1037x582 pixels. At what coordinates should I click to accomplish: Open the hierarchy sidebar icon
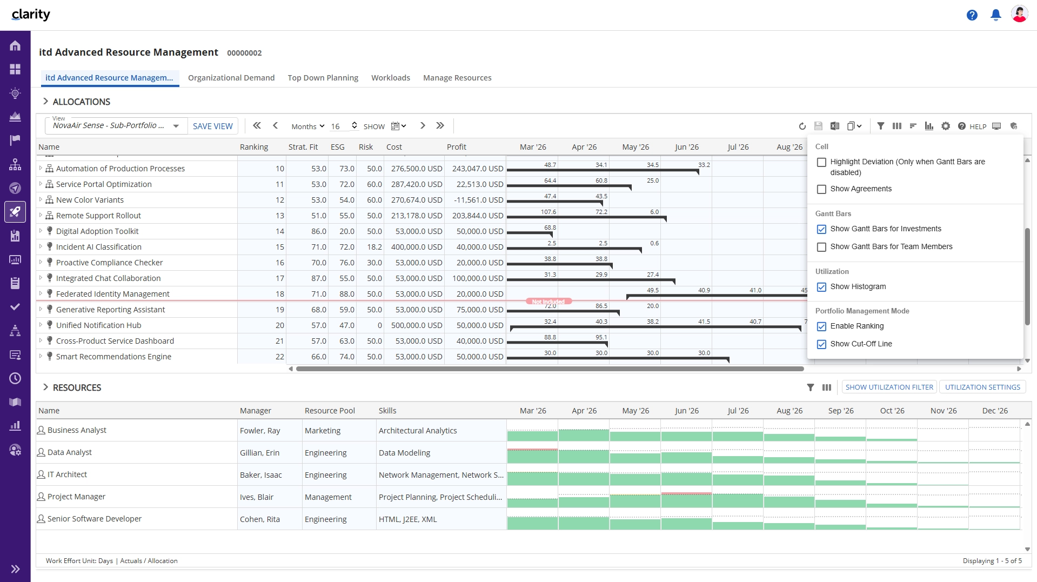click(15, 164)
